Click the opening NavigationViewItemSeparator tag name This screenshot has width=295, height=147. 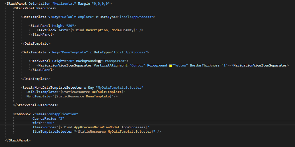coord(65,65)
